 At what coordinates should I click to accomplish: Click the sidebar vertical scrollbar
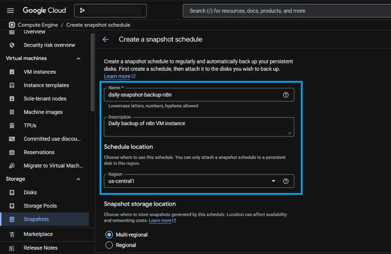pos(93,73)
